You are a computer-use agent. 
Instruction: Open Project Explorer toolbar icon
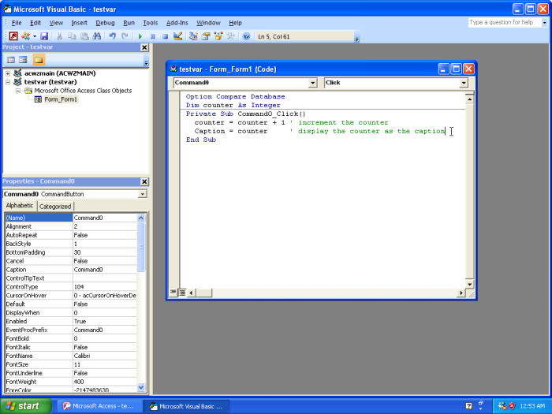(193, 36)
